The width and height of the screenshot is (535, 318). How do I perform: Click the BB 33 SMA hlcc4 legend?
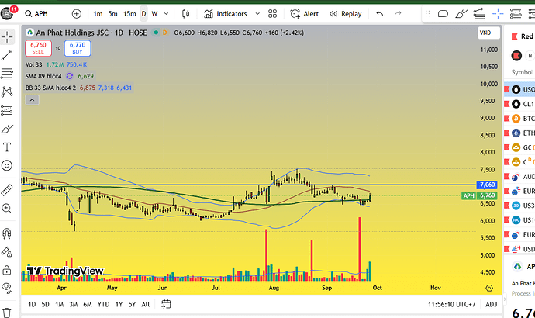click(x=50, y=88)
